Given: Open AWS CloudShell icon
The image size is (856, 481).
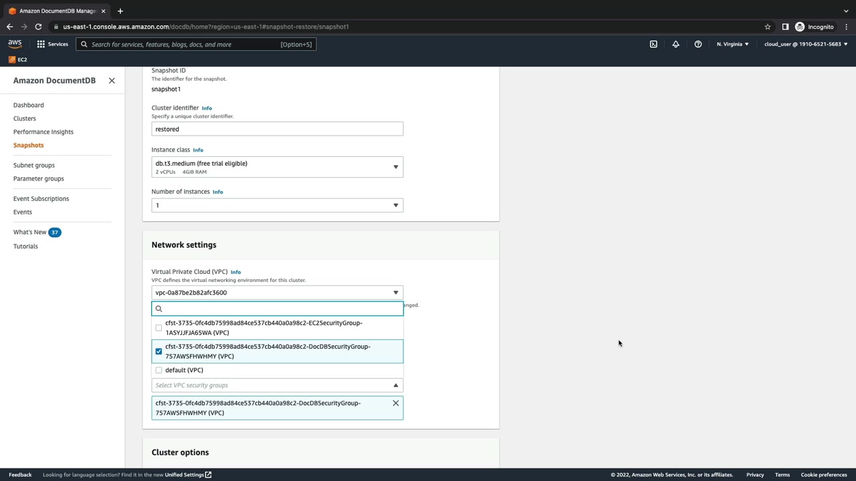Looking at the screenshot, I should click(x=653, y=44).
